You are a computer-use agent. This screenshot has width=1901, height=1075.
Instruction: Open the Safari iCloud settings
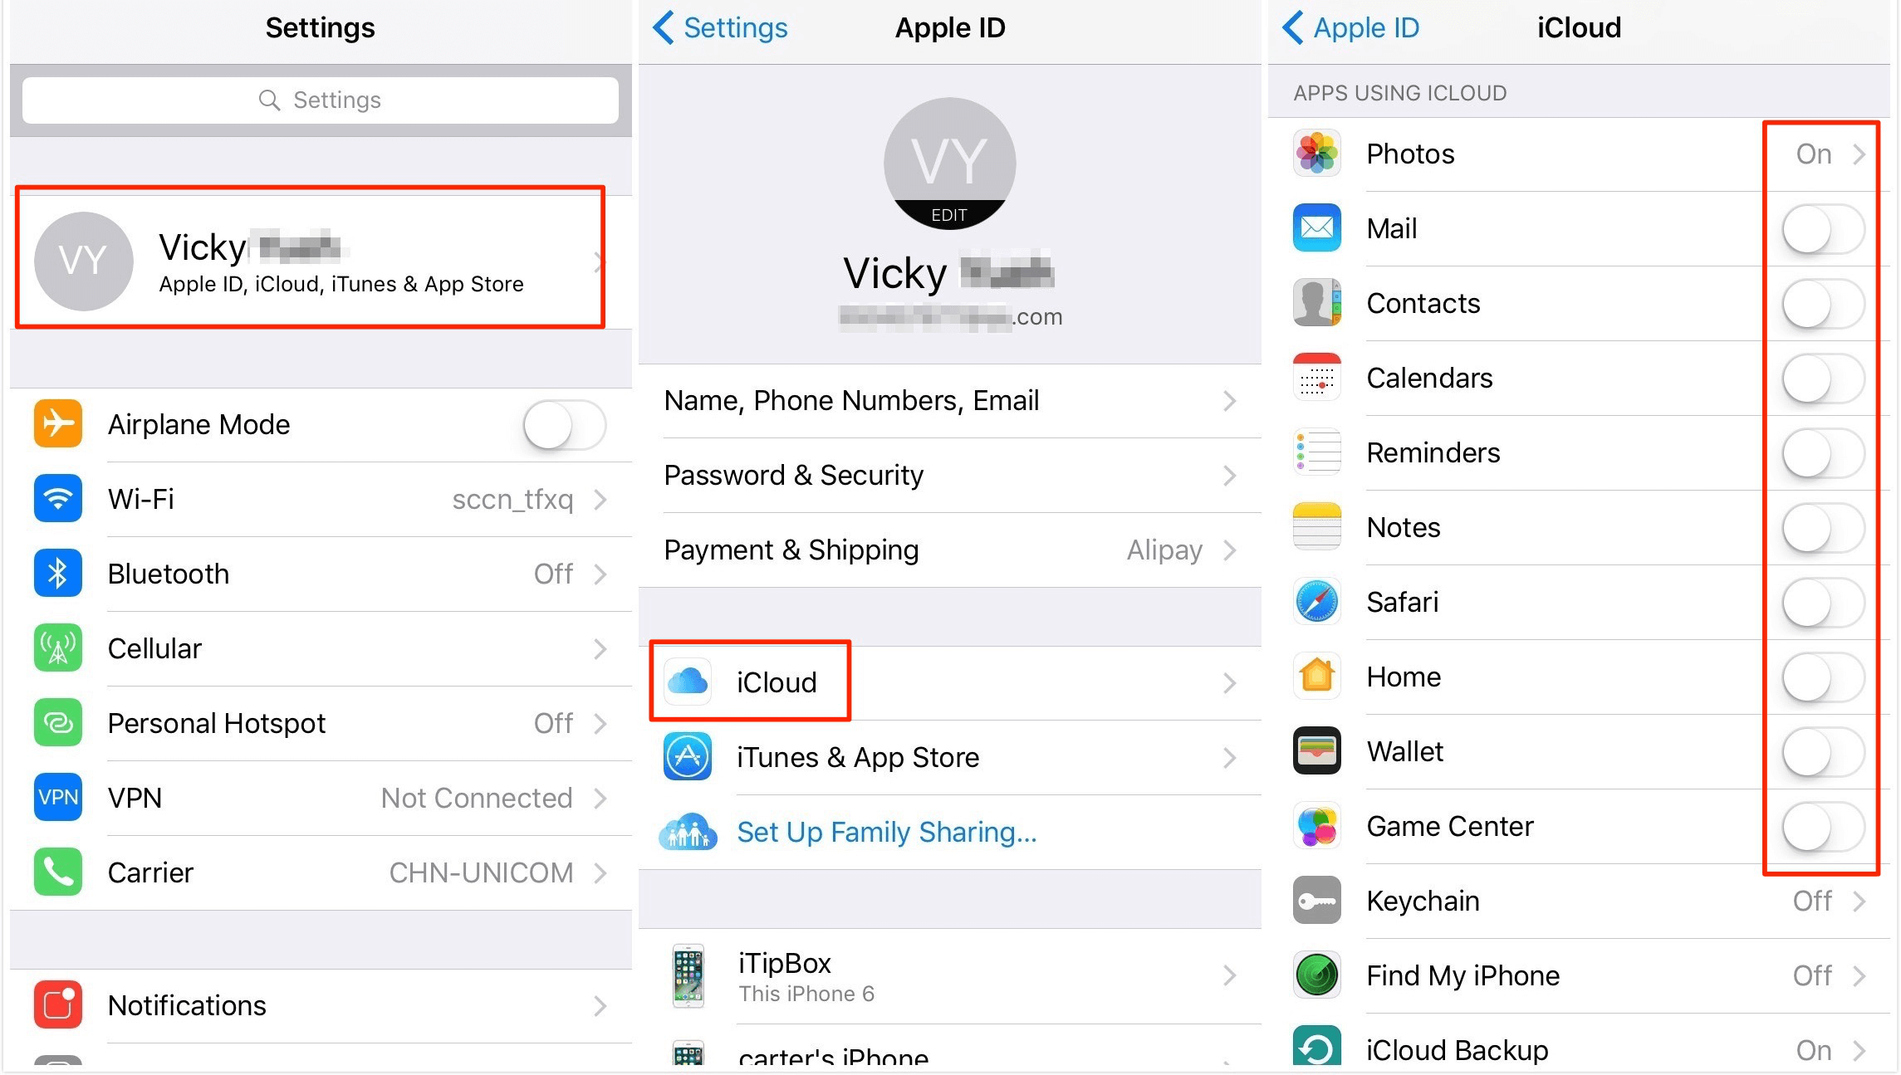pos(1821,600)
